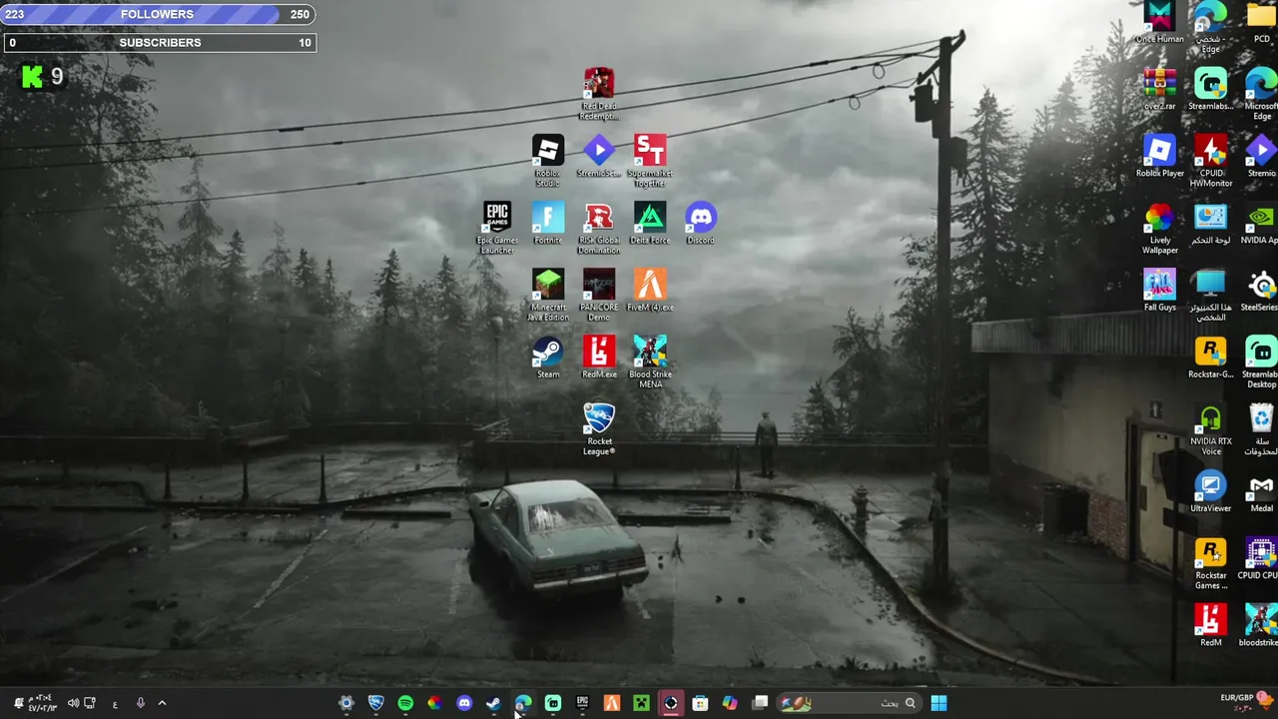Select the Minecraft Java Edition icon
The height and width of the screenshot is (719, 1278).
[548, 295]
